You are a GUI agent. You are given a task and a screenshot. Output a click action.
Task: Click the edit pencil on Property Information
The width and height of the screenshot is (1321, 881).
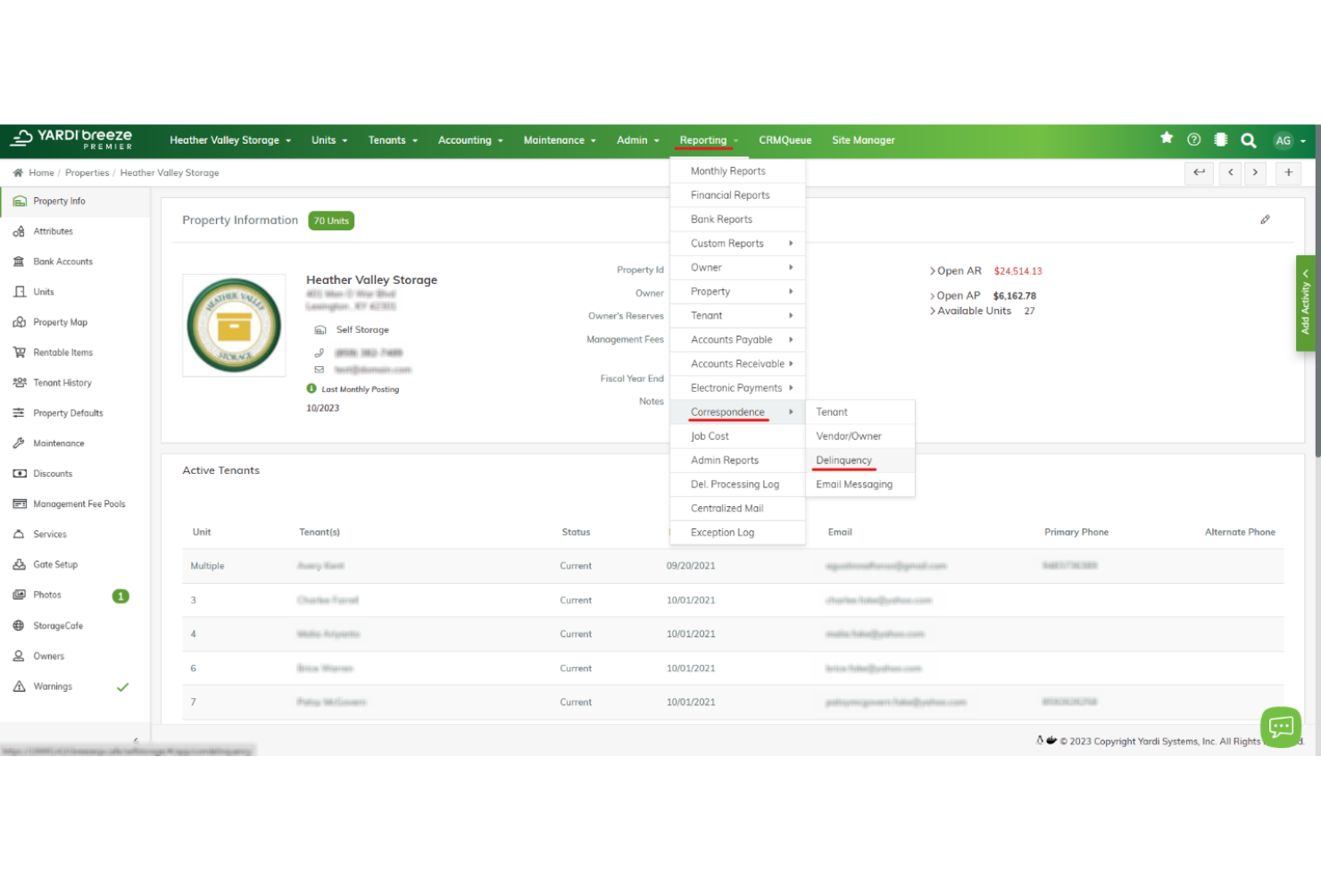click(1265, 220)
